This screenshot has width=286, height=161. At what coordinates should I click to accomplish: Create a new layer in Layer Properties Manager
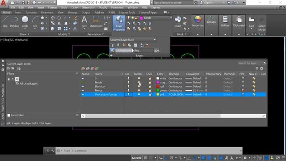pyautogui.click(x=83, y=68)
